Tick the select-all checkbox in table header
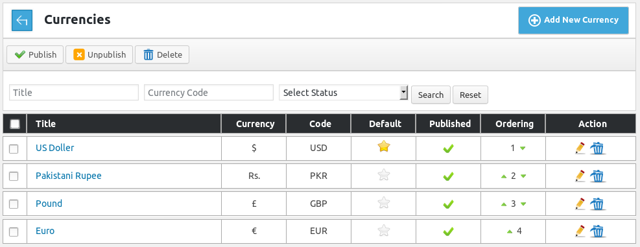This screenshot has height=247, width=640. pos(15,124)
